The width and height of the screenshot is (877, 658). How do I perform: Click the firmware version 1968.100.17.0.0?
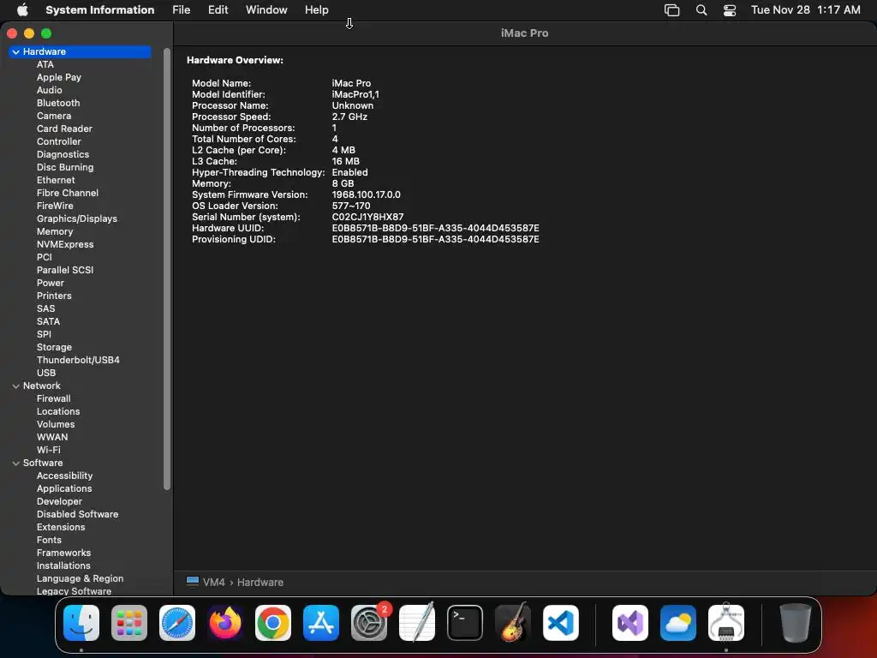pyautogui.click(x=366, y=194)
